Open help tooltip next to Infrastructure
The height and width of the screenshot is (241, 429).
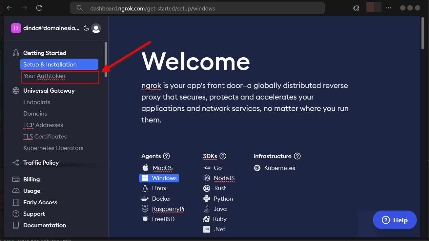click(x=297, y=156)
